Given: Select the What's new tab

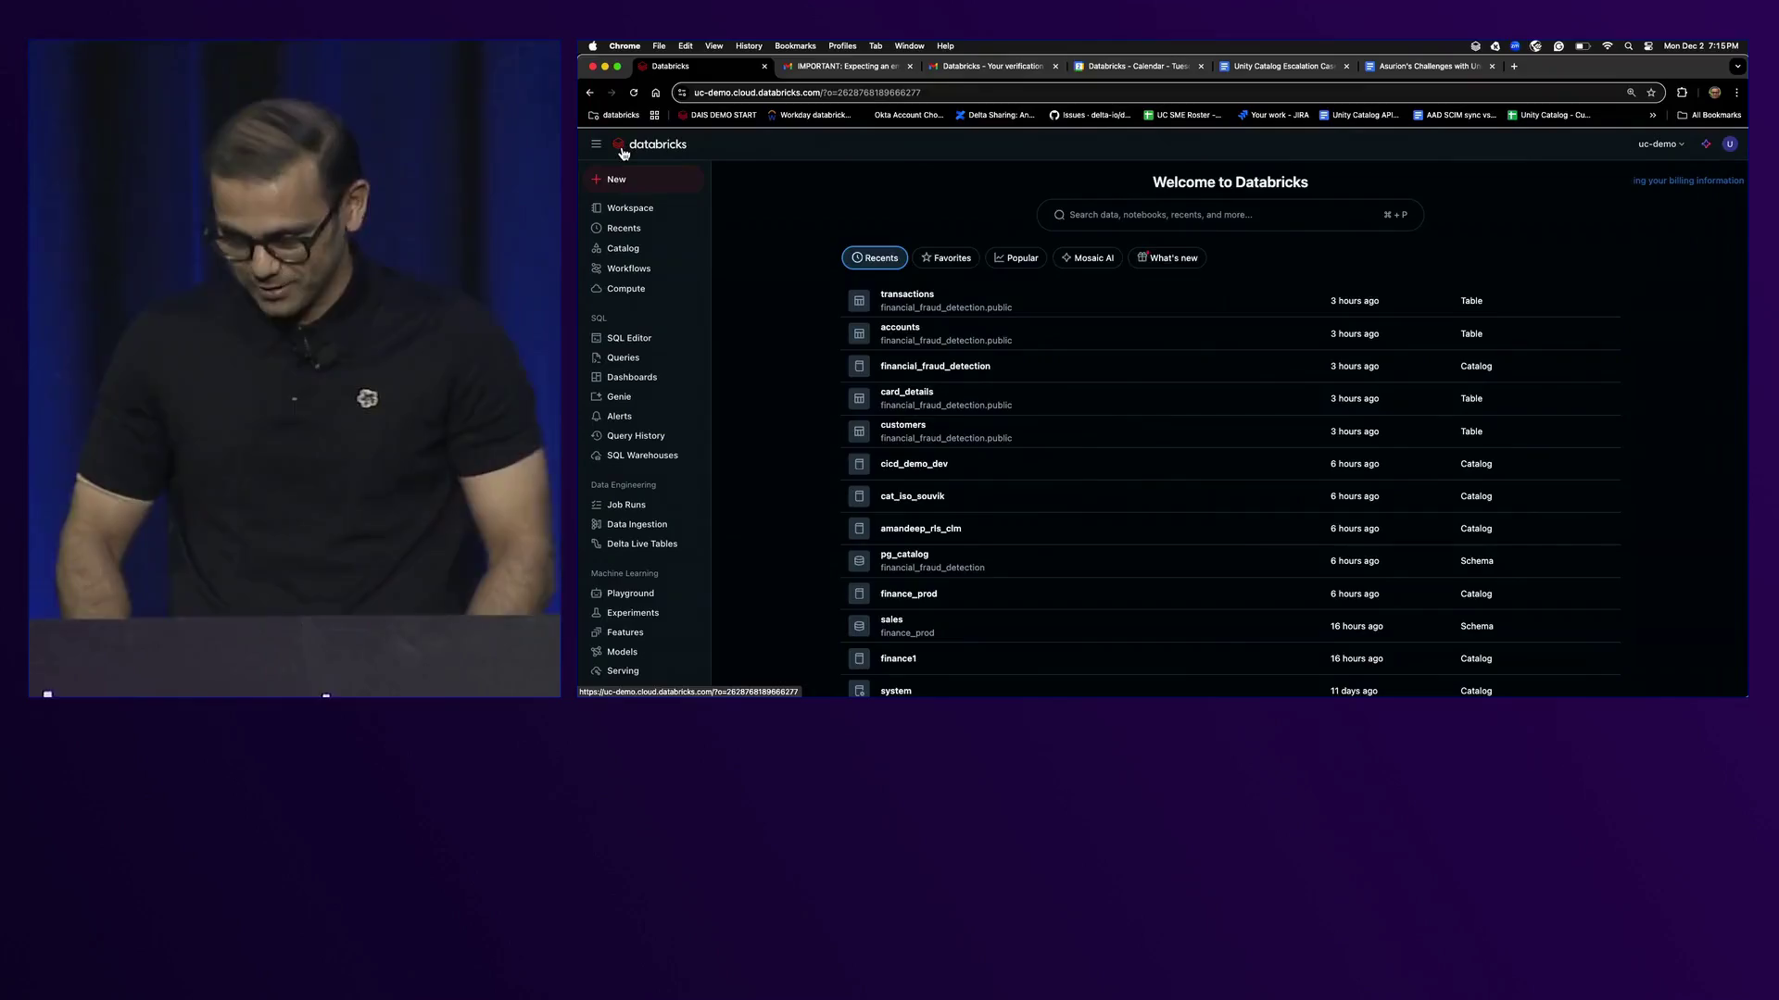Looking at the screenshot, I should click(1167, 258).
